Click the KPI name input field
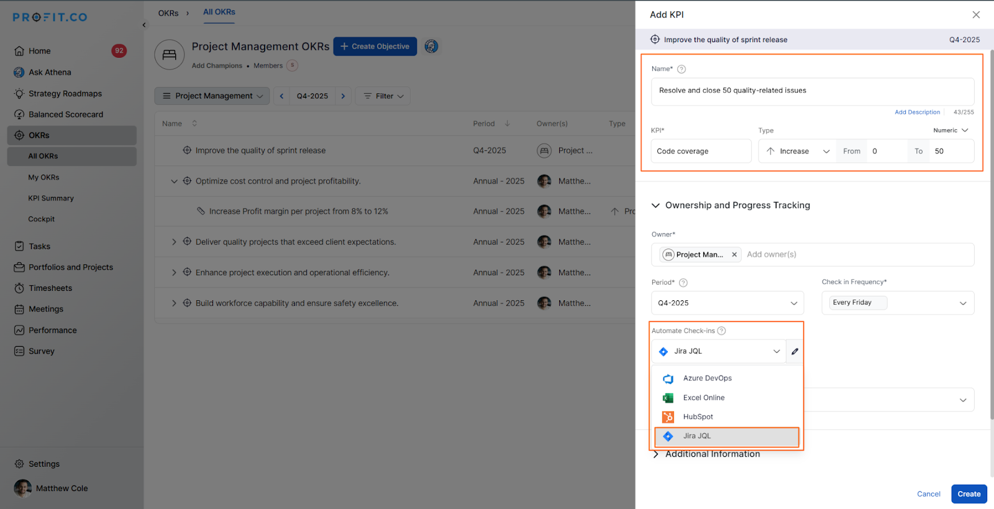994x509 pixels. click(813, 91)
